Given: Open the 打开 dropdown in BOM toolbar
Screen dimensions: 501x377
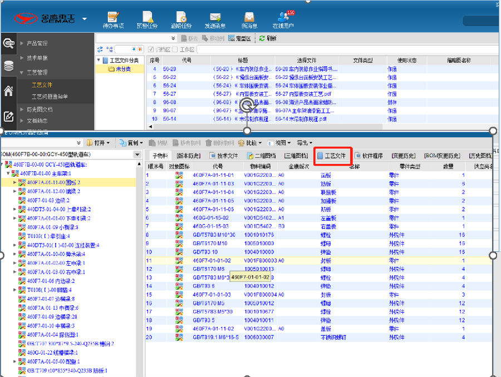Looking at the screenshot, I should coord(98,143).
